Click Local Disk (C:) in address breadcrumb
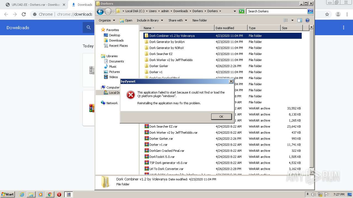This screenshot has width=353, height=198. pyautogui.click(x=135, y=11)
